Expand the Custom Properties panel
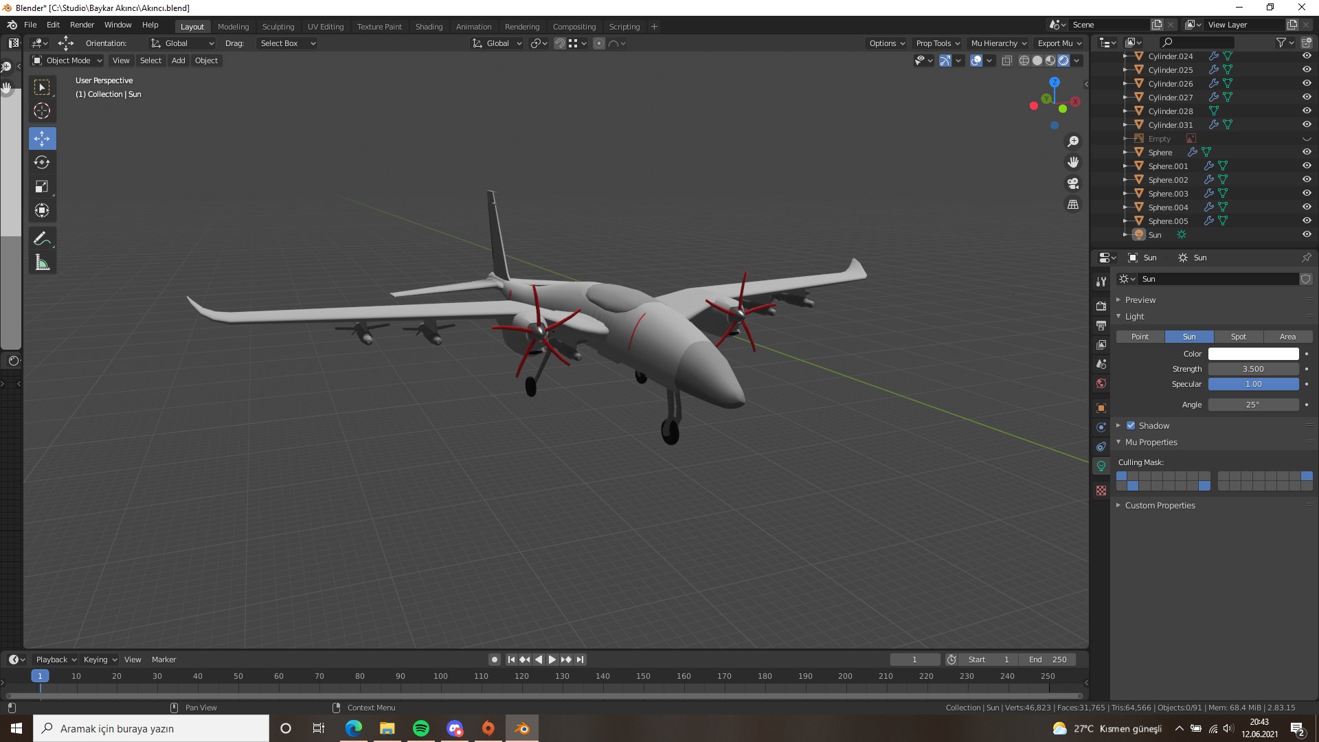This screenshot has height=742, width=1319. coord(1160,506)
